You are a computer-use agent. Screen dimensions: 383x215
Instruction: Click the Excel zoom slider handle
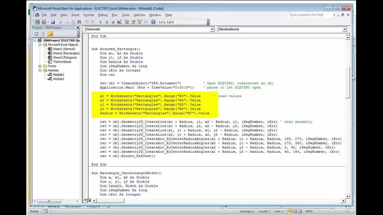332,211
